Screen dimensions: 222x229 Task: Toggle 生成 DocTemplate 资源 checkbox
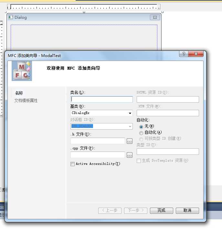click(x=139, y=161)
